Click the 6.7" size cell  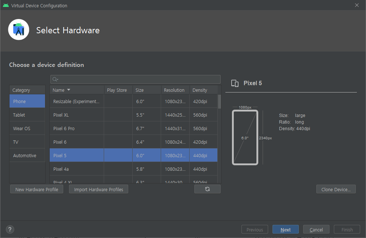[x=147, y=128]
